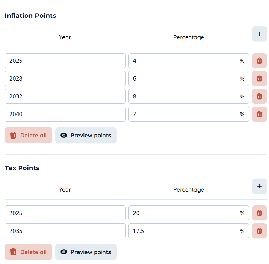Screen dimensions: 269x264
Task: Preview the inflation points
Action: click(x=86, y=135)
